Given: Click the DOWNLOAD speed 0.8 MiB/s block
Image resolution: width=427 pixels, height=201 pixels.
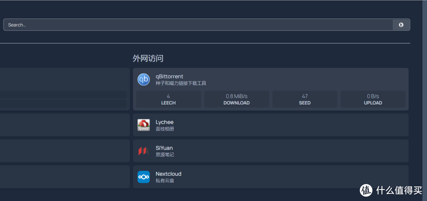Looking at the screenshot, I should (237, 99).
